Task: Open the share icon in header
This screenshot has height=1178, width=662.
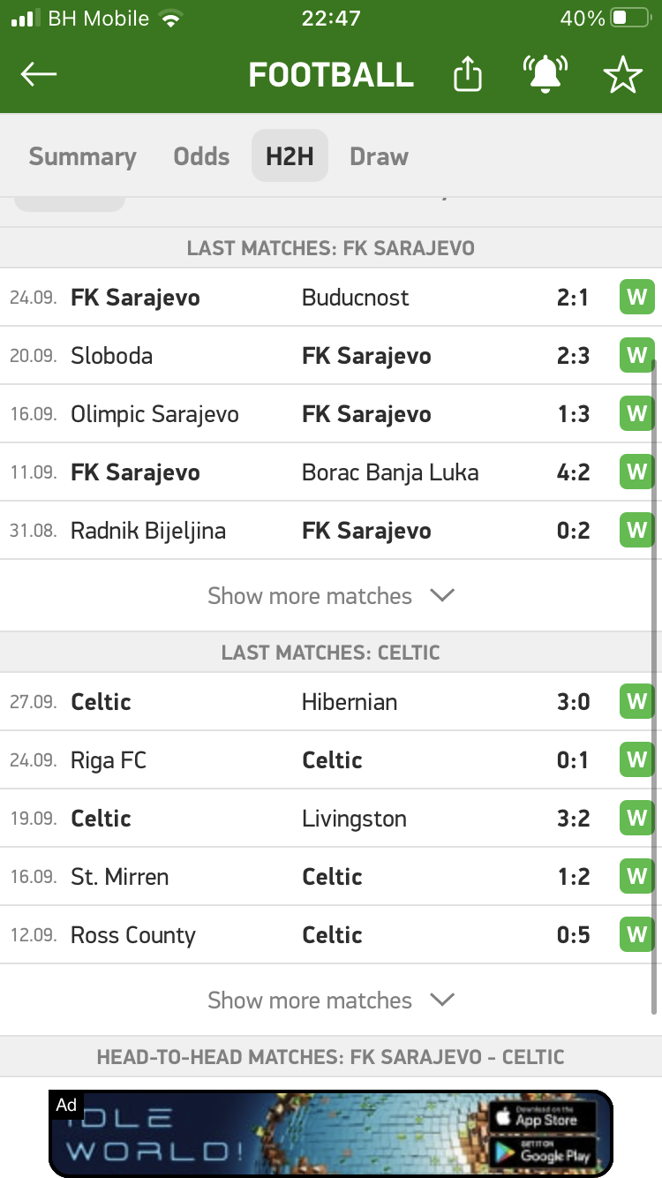Action: (x=468, y=74)
